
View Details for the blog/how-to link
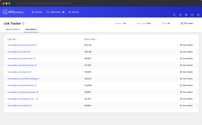coord(186,99)
